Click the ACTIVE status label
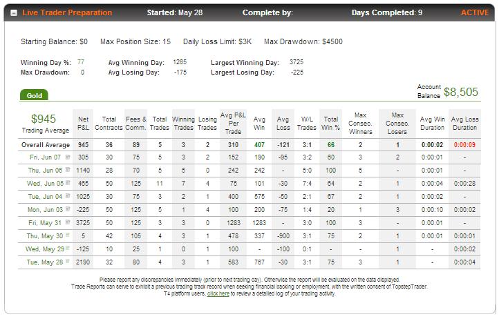Viewport: 499px width, 319px height. (475, 12)
